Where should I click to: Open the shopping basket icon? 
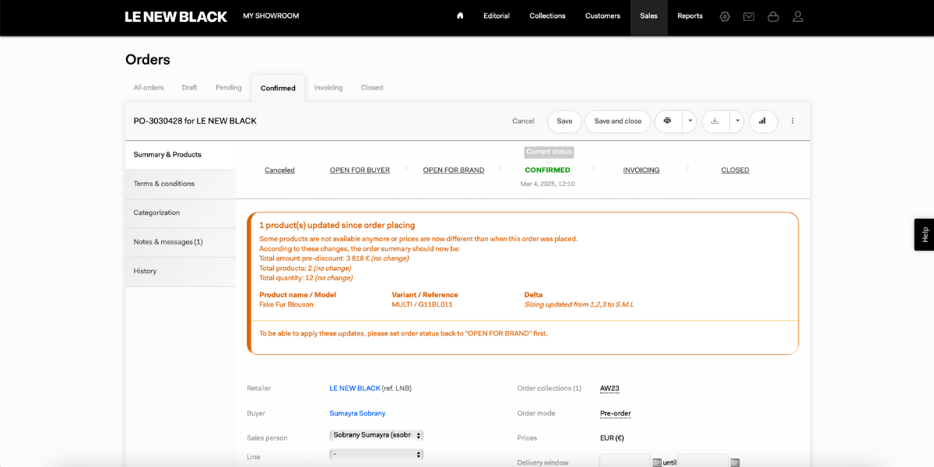point(773,16)
